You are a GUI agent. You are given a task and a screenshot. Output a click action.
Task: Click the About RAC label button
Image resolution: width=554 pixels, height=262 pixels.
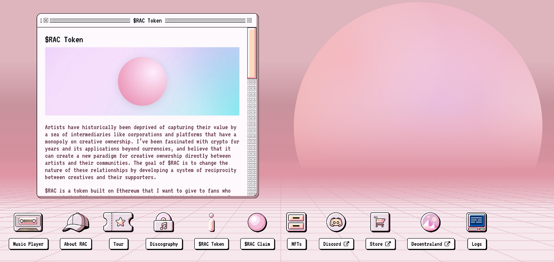pos(76,244)
